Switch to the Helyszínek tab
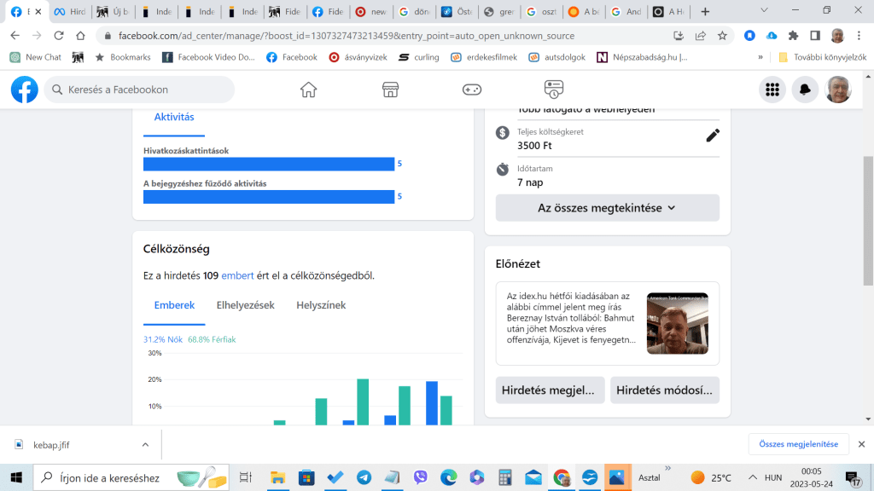The image size is (874, 491). tap(321, 305)
